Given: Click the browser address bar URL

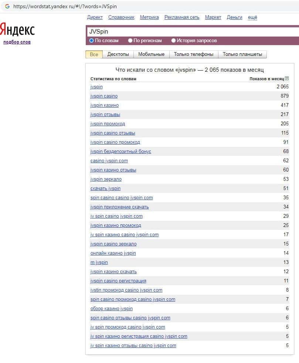Looking at the screenshot, I should coord(65,6).
